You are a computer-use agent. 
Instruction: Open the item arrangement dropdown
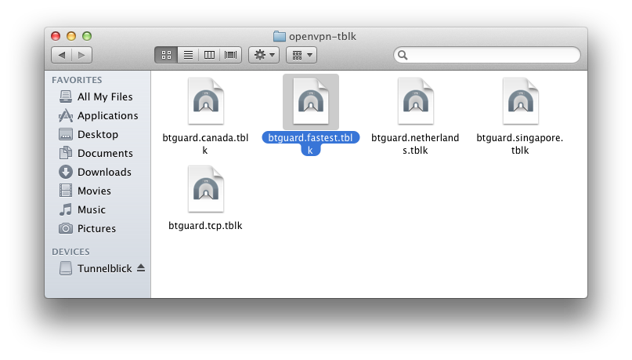click(x=301, y=55)
